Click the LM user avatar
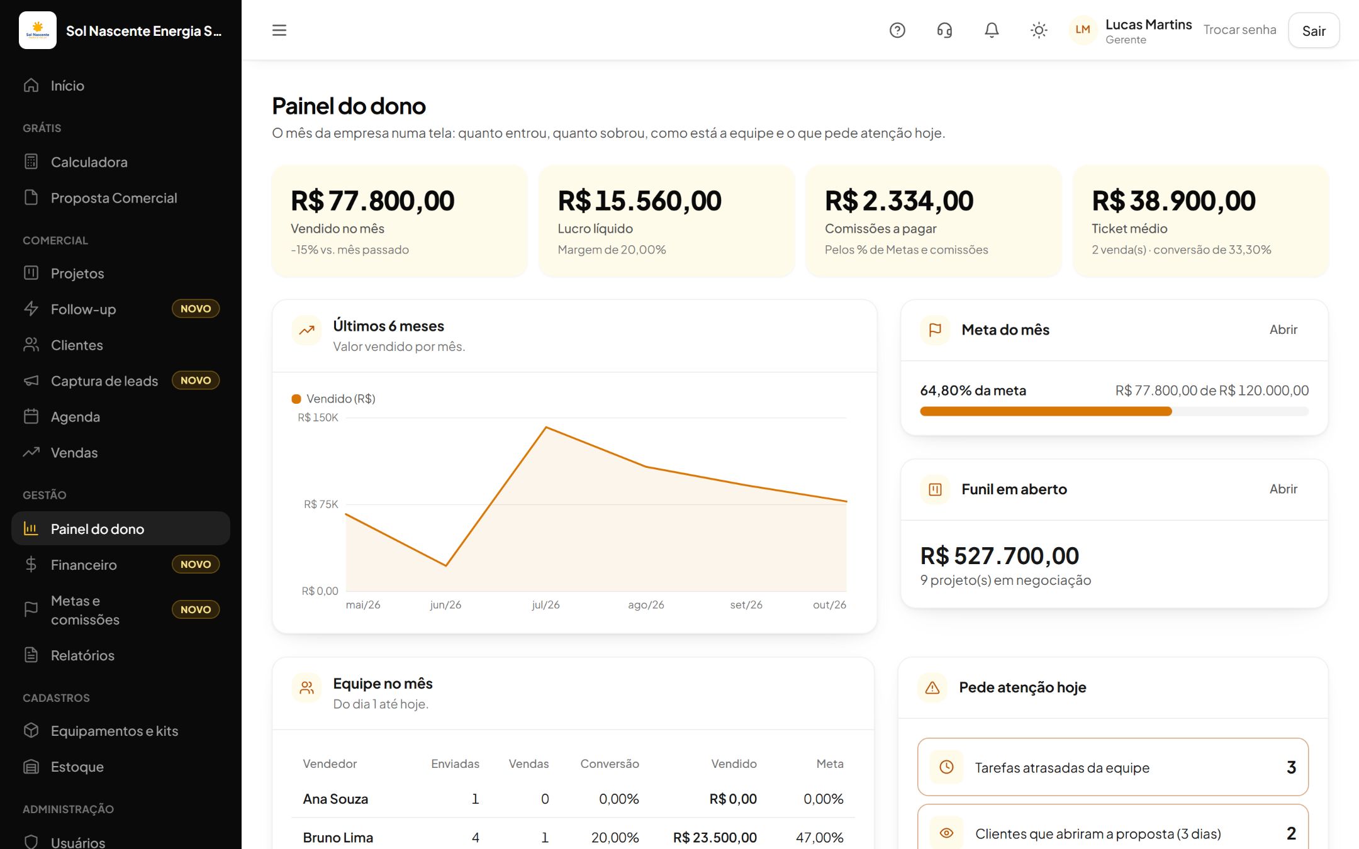 pos(1083,30)
